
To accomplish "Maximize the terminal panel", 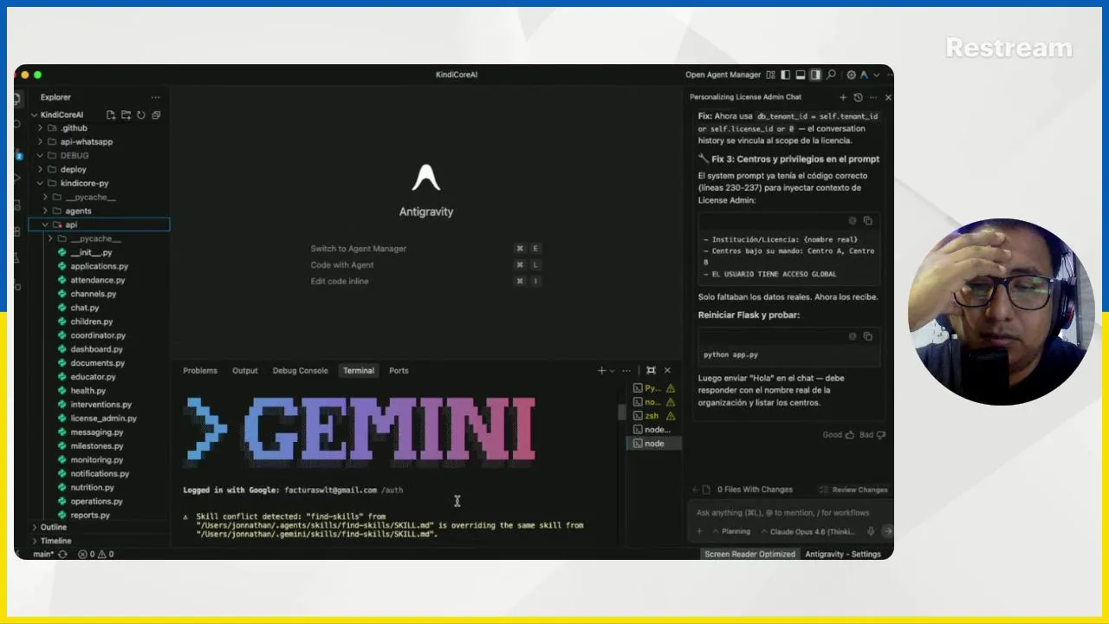I will point(651,371).
